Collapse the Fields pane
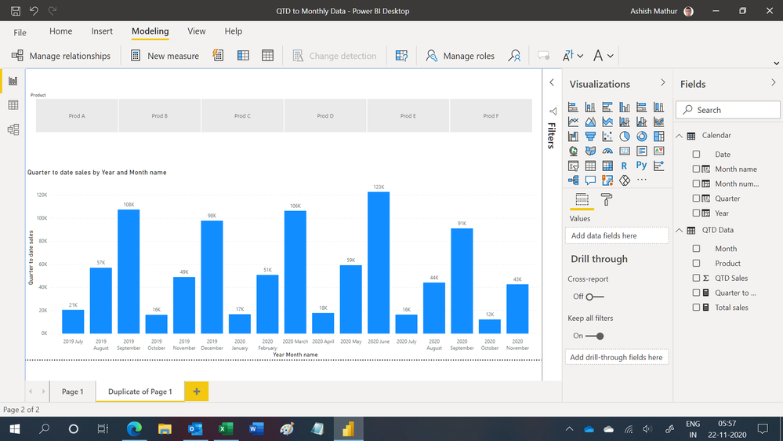783x441 pixels. pyautogui.click(x=773, y=82)
